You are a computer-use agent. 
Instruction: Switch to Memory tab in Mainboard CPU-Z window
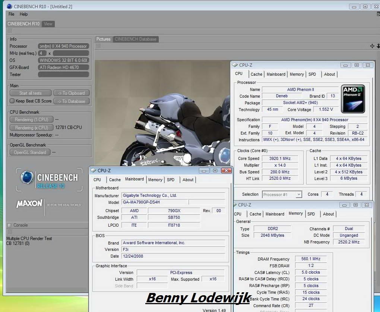[155, 180]
